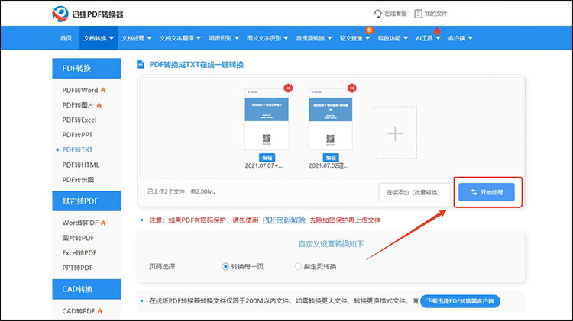573x321 pixels.
Task: Click the document icon beside page title
Action: pyautogui.click(x=141, y=65)
